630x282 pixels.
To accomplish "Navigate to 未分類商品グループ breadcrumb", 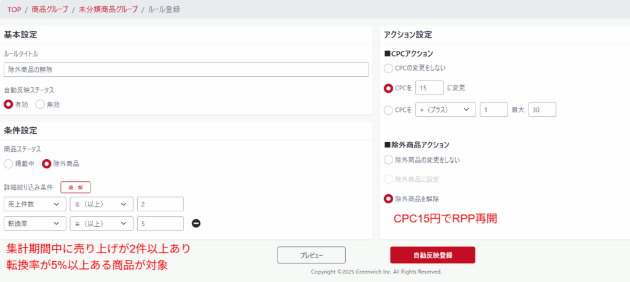I will click(108, 9).
